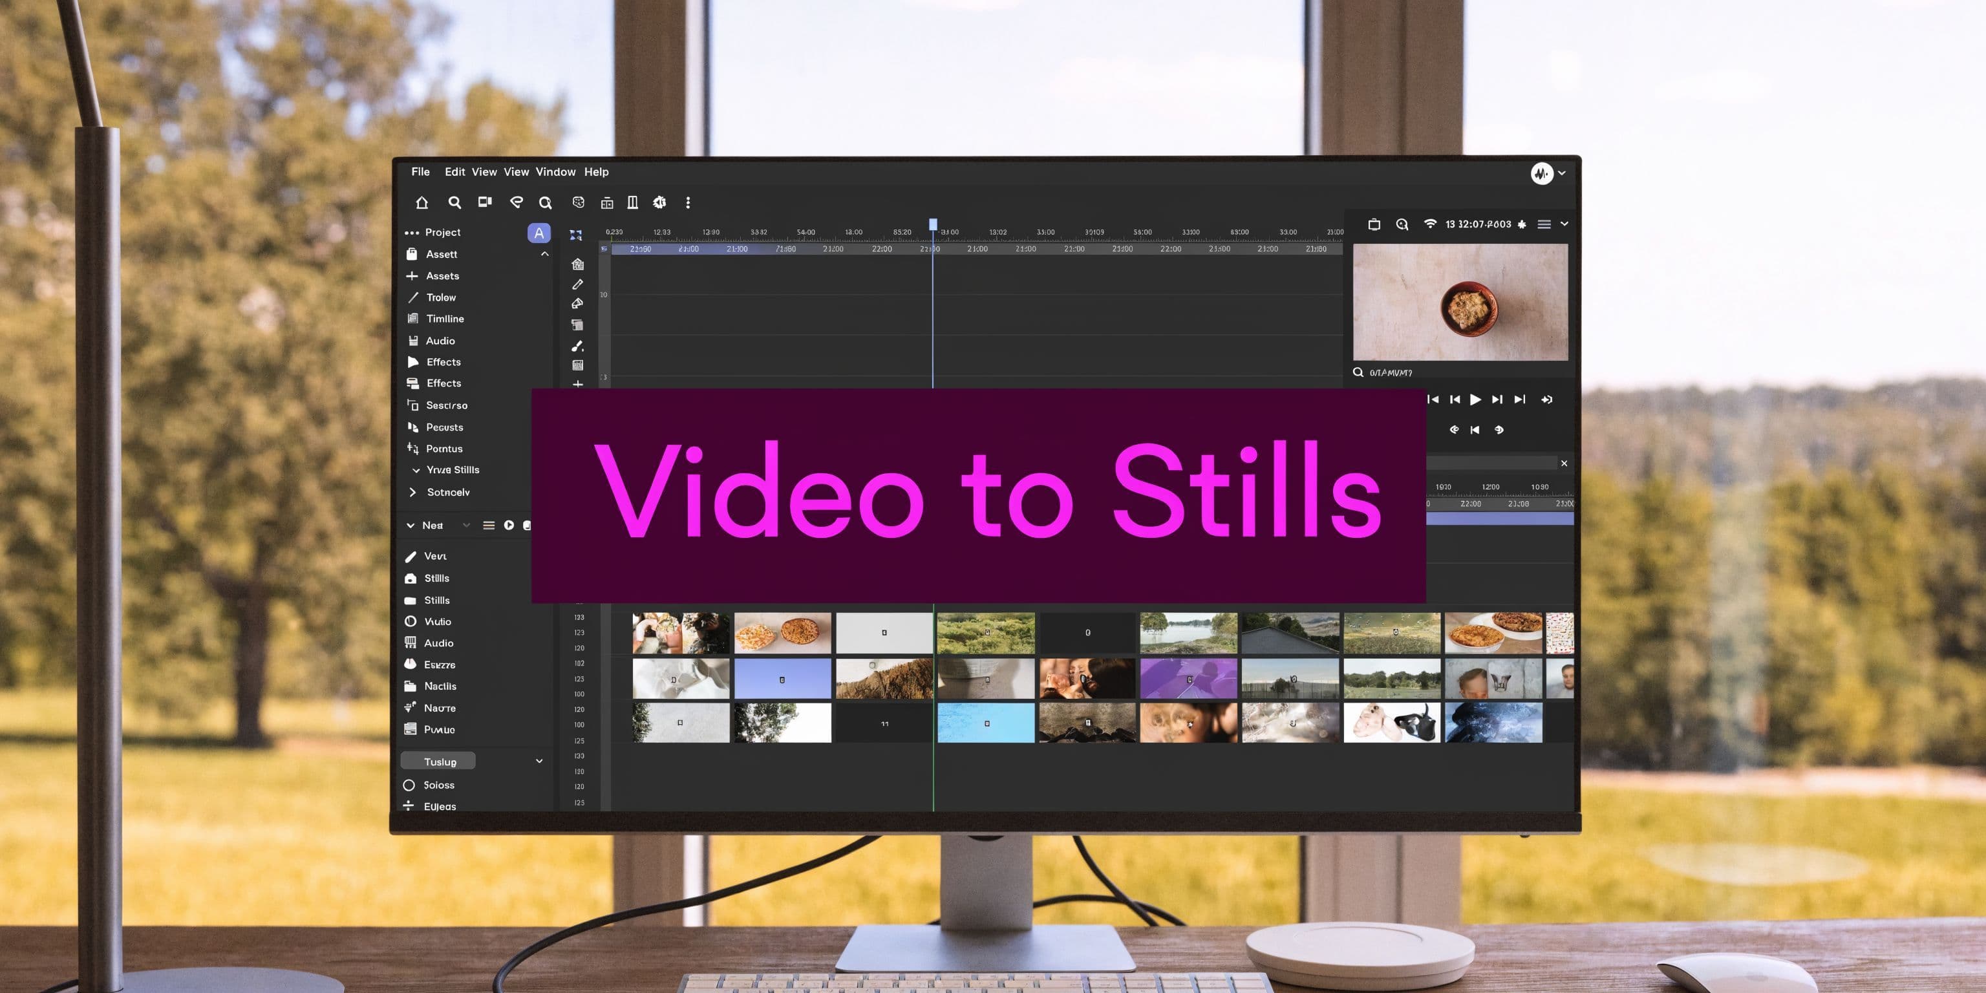Open the Edit menu
The height and width of the screenshot is (993, 1986).
point(455,172)
